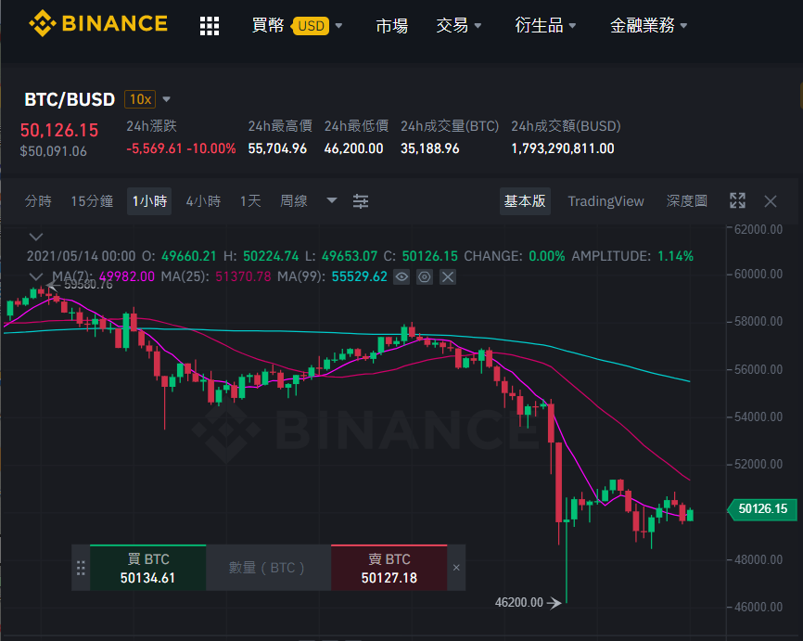Image resolution: width=803 pixels, height=641 pixels.
Task: Click the AMPLITUDE 1.14% value
Action: (675, 256)
